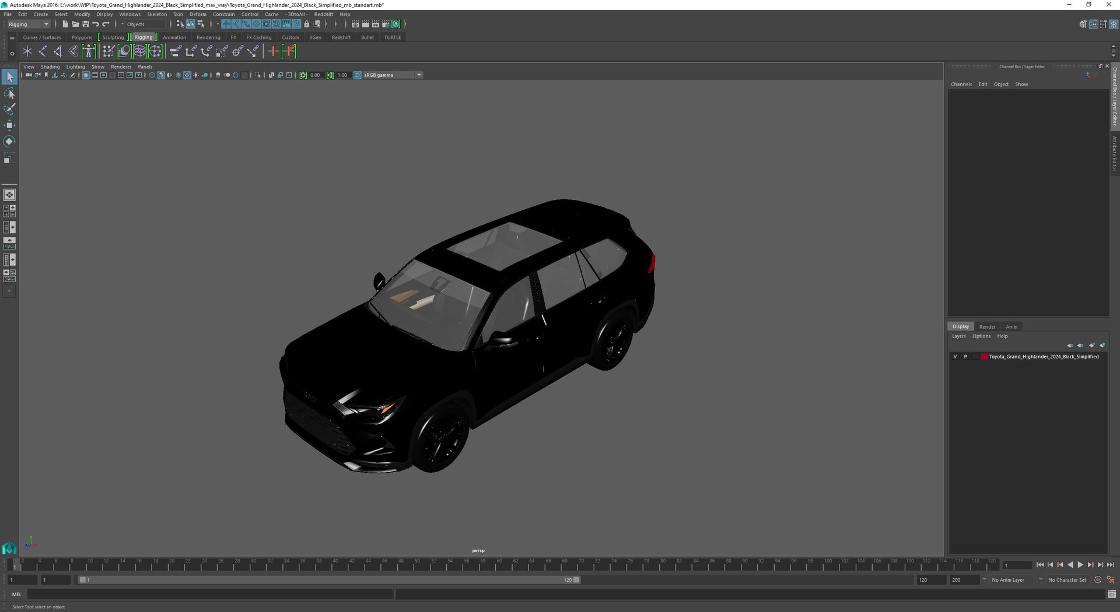The image size is (1120, 612).
Task: Click the Render current frame icon
Action: click(x=366, y=24)
